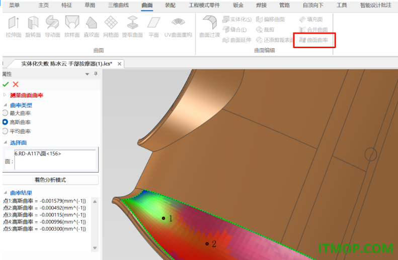Select 点1 result -0.001579 row
398x260 pixels.
44,201
